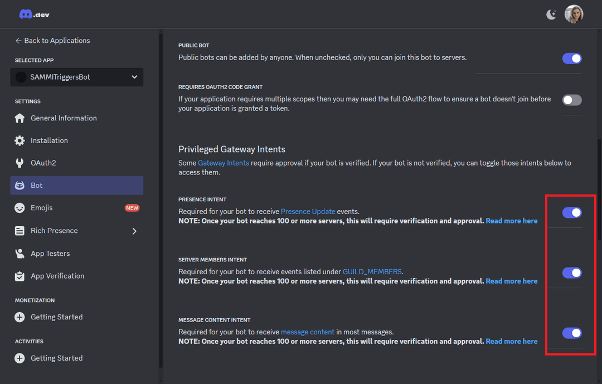Image resolution: width=602 pixels, height=384 pixels.
Task: Click the main page vertical scrollbar
Action: tap(599, 190)
